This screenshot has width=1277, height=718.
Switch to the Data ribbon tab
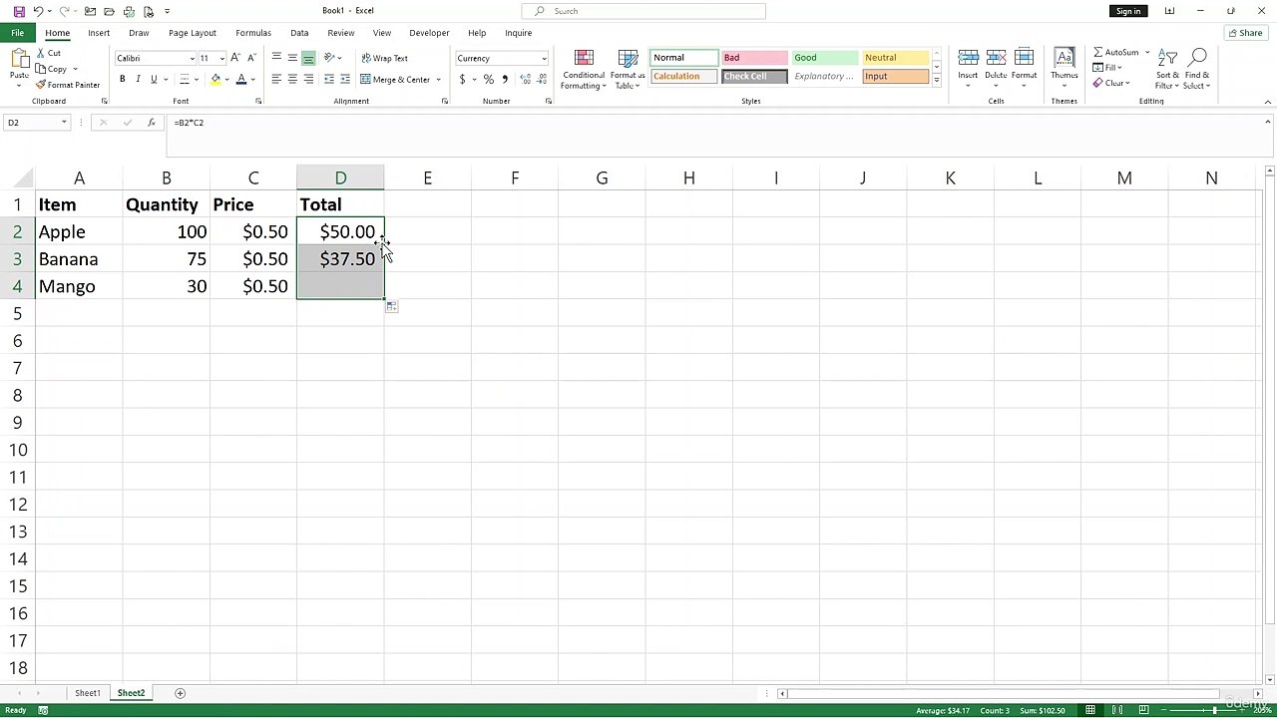click(x=299, y=33)
